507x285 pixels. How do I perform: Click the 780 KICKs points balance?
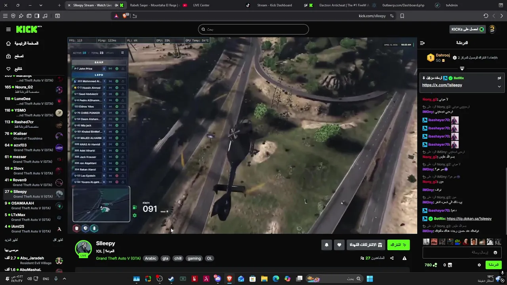point(431,265)
